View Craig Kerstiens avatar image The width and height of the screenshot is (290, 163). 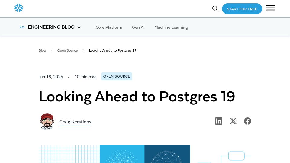tap(47, 122)
